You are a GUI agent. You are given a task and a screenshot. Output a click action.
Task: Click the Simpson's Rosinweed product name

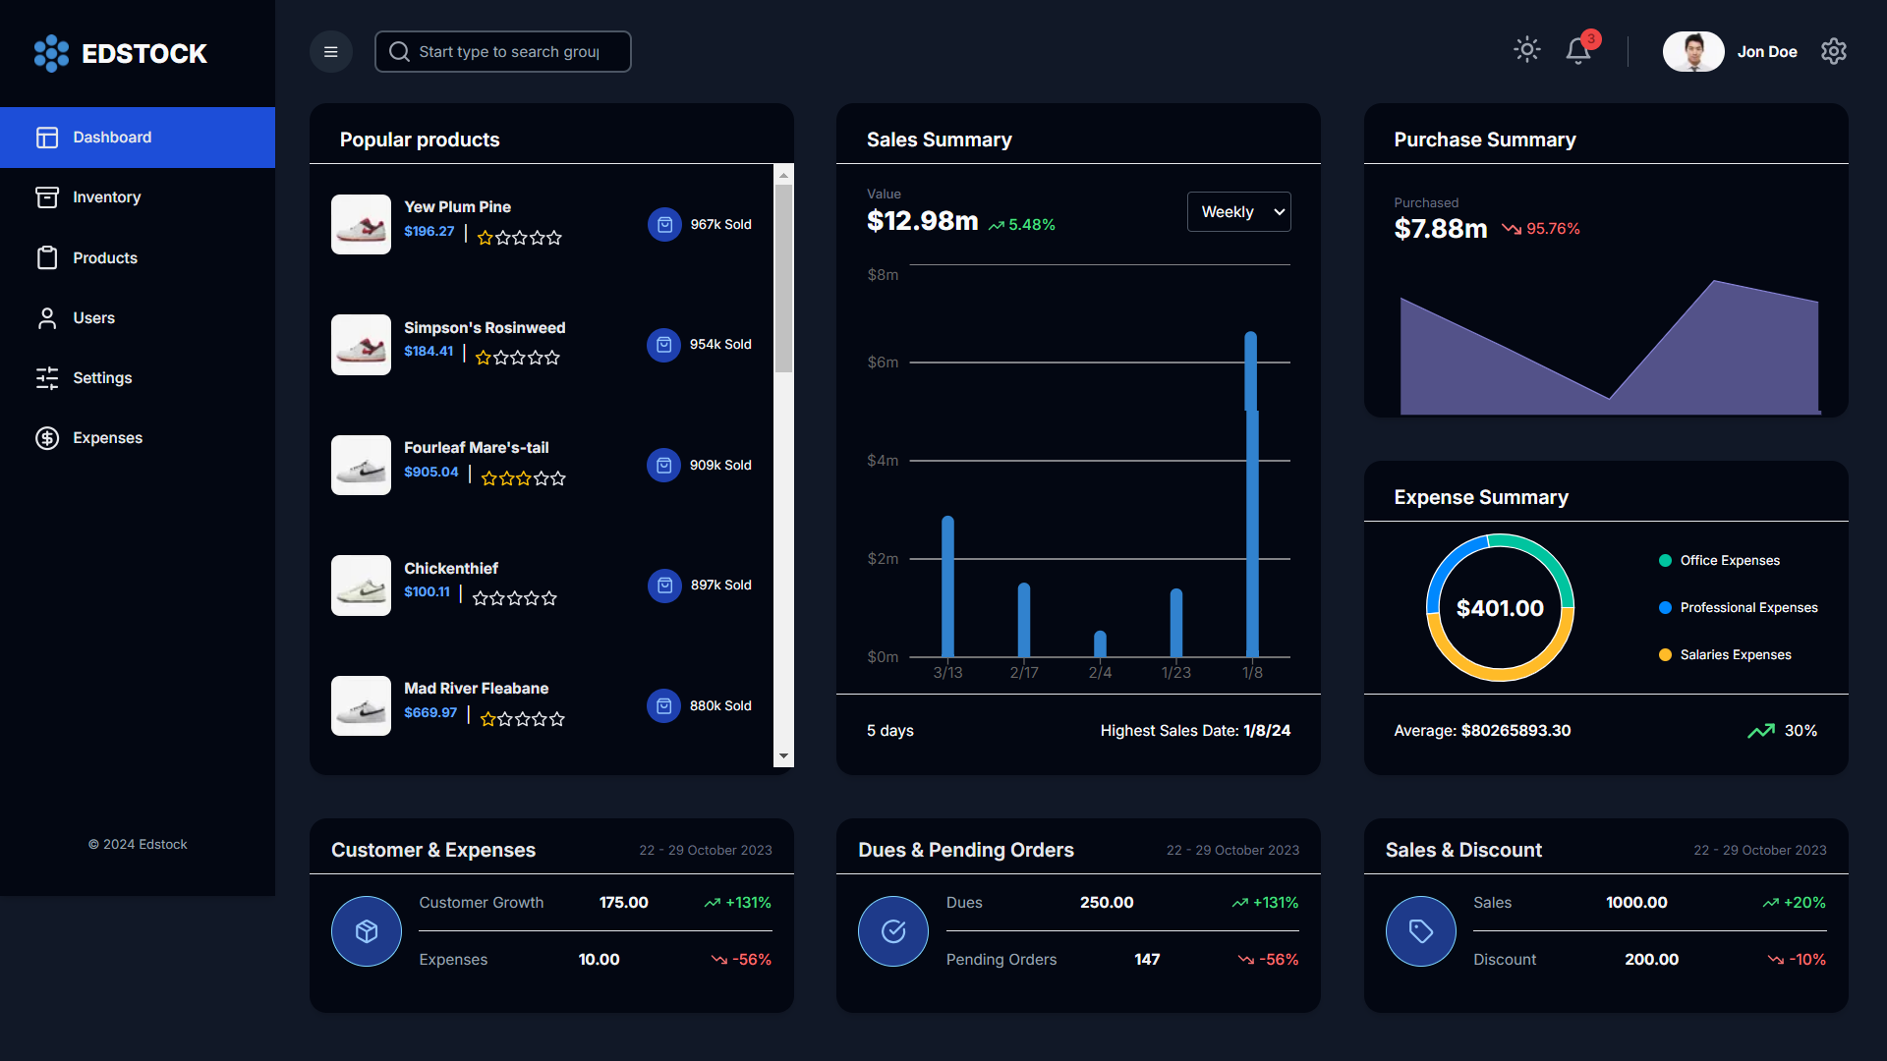click(x=485, y=328)
